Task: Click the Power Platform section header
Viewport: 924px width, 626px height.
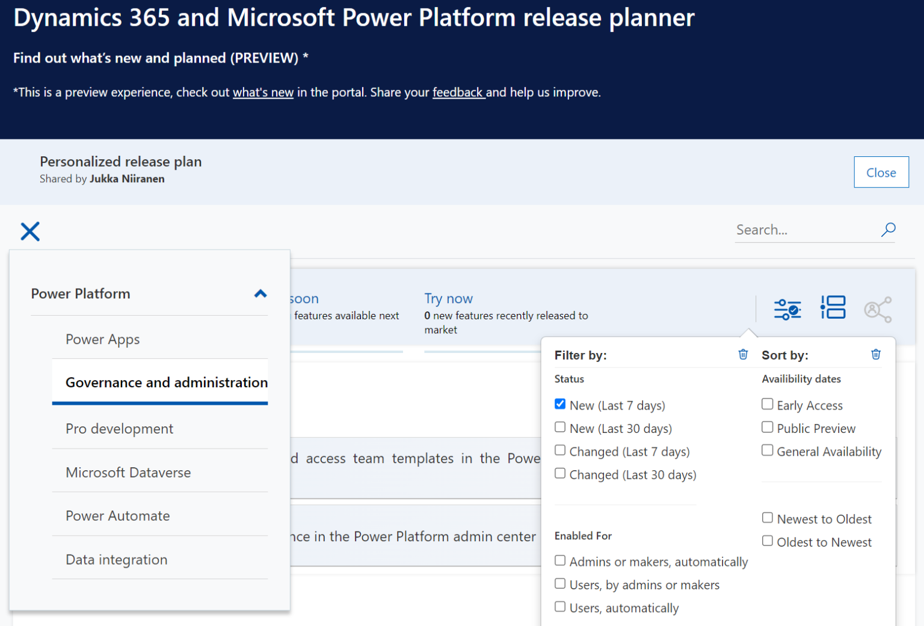Action: (149, 293)
